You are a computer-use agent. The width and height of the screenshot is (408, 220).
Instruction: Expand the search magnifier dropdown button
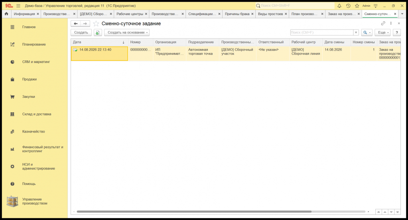[367, 33]
